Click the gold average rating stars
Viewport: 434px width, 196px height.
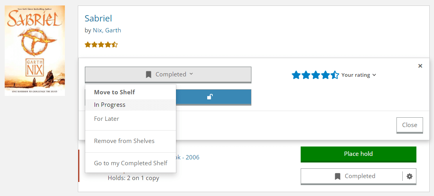point(101,45)
